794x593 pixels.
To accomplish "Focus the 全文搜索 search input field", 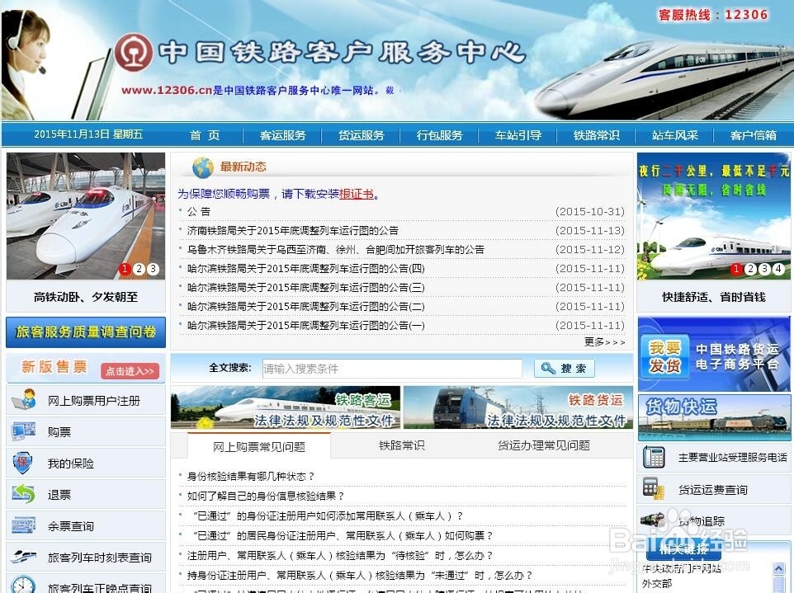I will pyautogui.click(x=392, y=369).
